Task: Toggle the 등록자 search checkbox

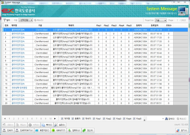Action: (x=73, y=119)
